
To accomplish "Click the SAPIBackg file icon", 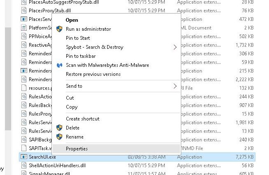I will [x=24, y=139].
